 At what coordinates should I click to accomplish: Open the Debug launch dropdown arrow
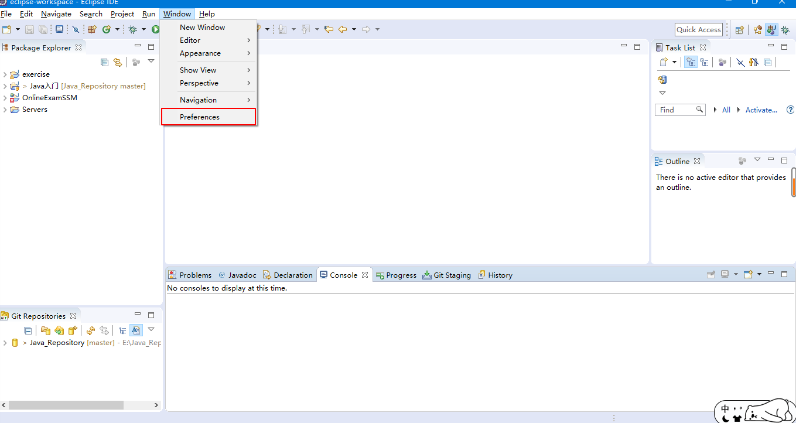pyautogui.click(x=144, y=29)
